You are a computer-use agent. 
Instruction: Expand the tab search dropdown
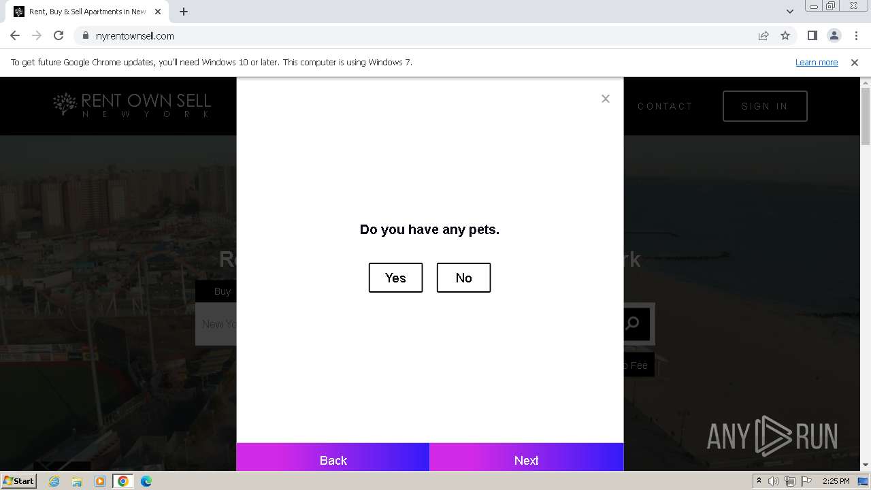789,12
